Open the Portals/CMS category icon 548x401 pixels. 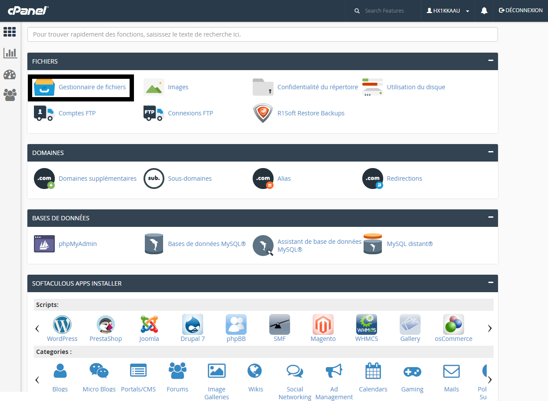[x=138, y=371]
